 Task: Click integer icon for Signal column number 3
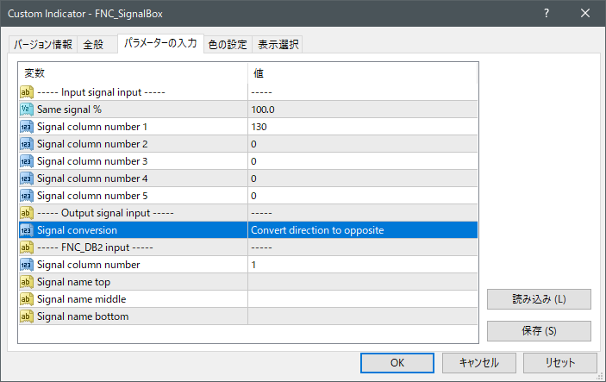[x=26, y=161]
